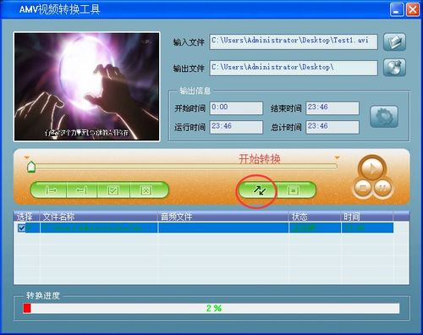The height and width of the screenshot is (335, 423).
Task: Pause the video preview playback
Action: tap(382, 187)
